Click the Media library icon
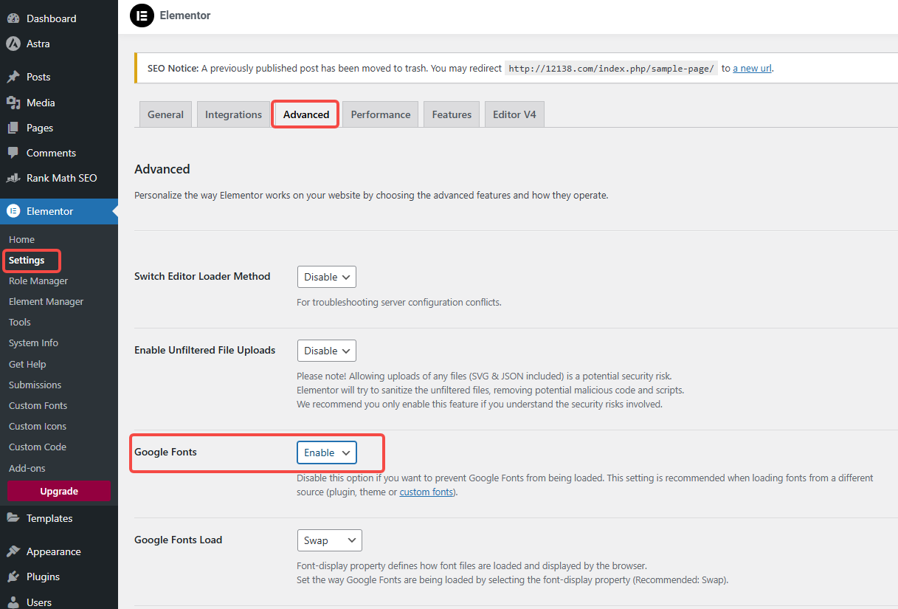This screenshot has height=609, width=898. 13,103
